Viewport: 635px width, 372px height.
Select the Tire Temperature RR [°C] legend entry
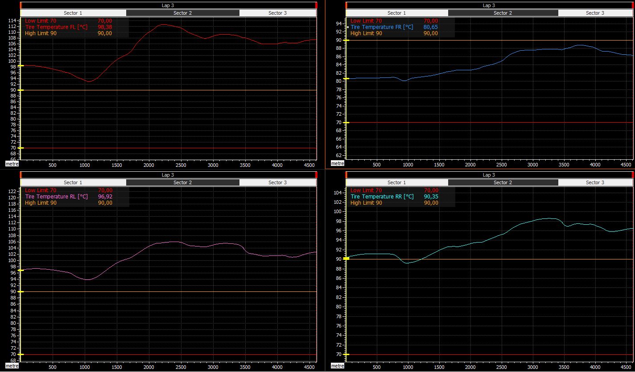pos(382,197)
